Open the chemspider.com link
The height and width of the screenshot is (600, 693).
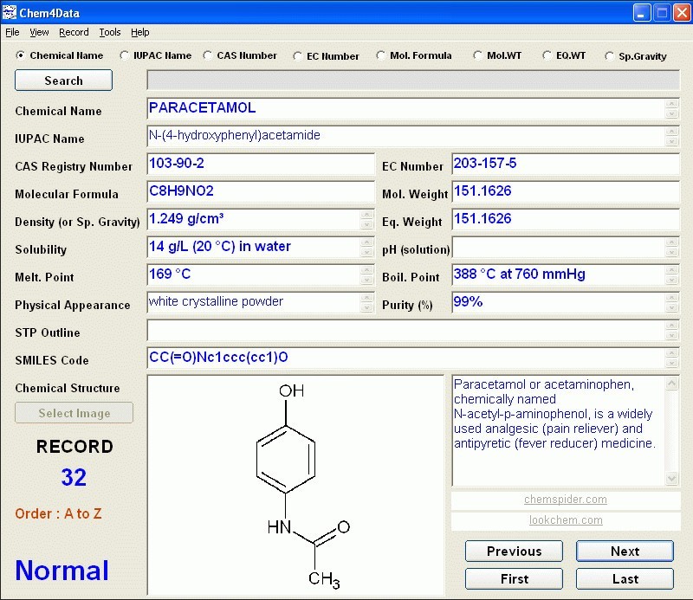[x=564, y=500]
